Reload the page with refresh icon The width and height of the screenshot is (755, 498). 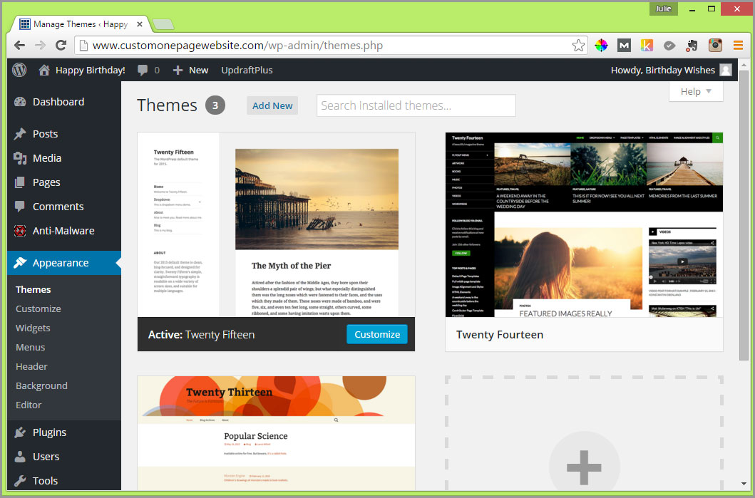[61, 45]
